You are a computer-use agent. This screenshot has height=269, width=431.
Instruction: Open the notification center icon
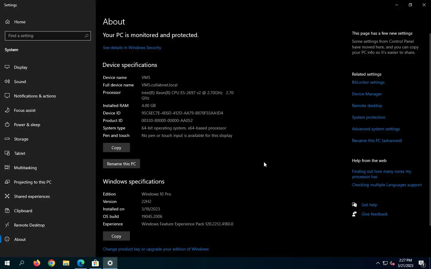coord(422,263)
